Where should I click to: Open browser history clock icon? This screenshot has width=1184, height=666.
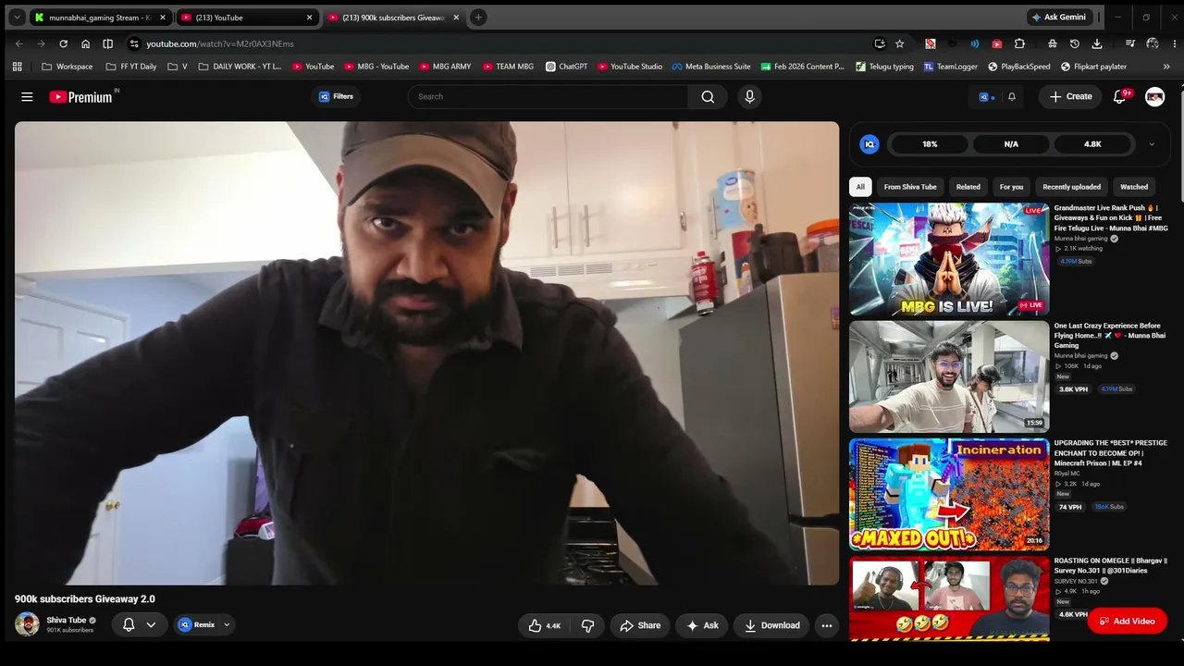pyautogui.click(x=1074, y=43)
